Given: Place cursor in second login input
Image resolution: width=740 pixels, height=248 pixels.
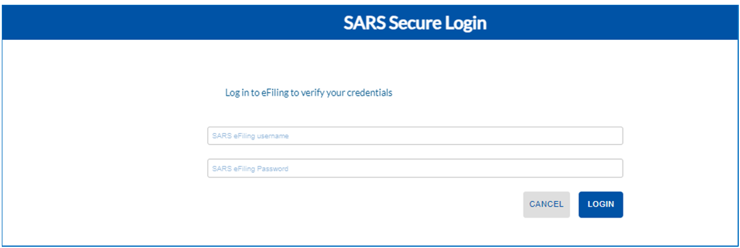Looking at the screenshot, I should [415, 168].
